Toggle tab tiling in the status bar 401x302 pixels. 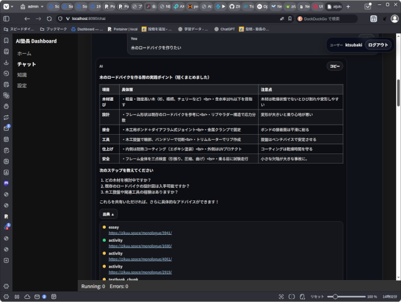pyautogui.click(x=292, y=296)
